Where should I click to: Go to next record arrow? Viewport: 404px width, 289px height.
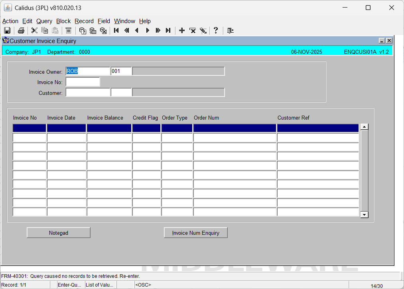148,31
